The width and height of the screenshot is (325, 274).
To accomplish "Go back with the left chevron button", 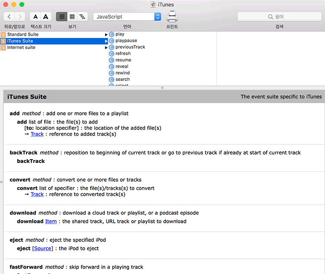I will (x=9, y=16).
